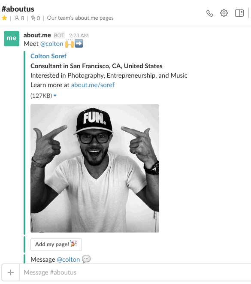Focus the Message #aboutus input field
The image size is (251, 284).
(135, 272)
